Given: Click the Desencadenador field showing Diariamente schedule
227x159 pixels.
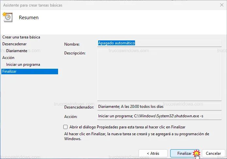Looking at the screenshot, I should (159, 107).
